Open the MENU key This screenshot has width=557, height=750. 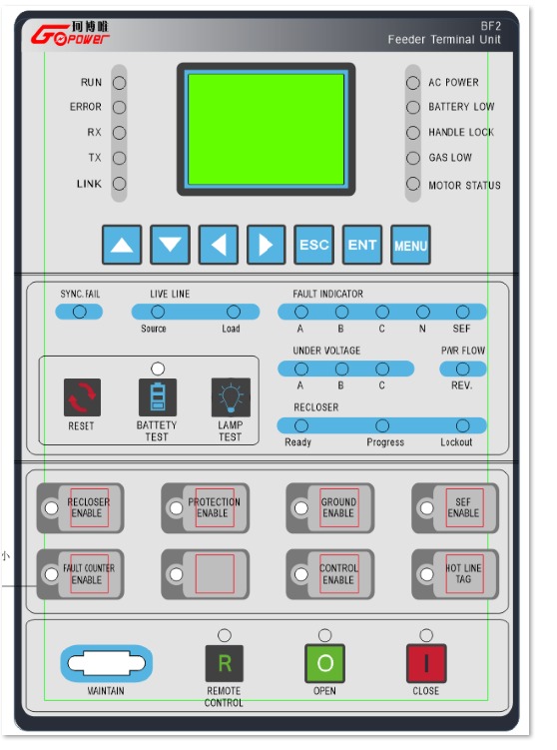pos(410,245)
